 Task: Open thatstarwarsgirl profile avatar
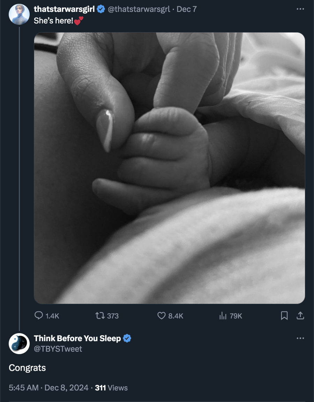point(19,14)
